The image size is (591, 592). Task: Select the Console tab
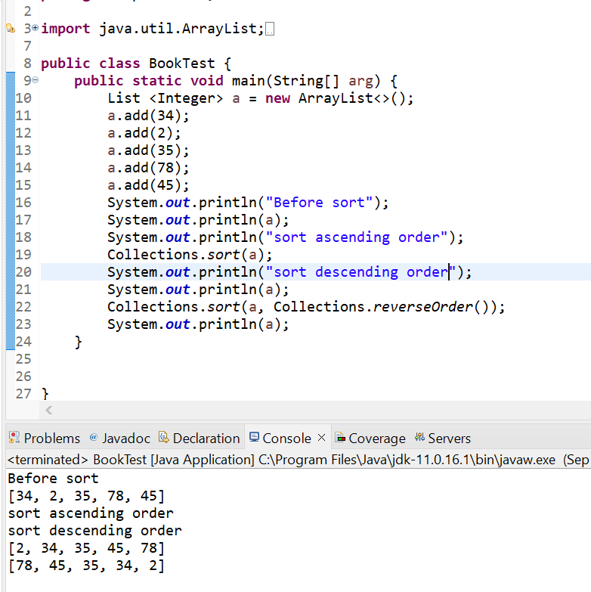tap(280, 439)
